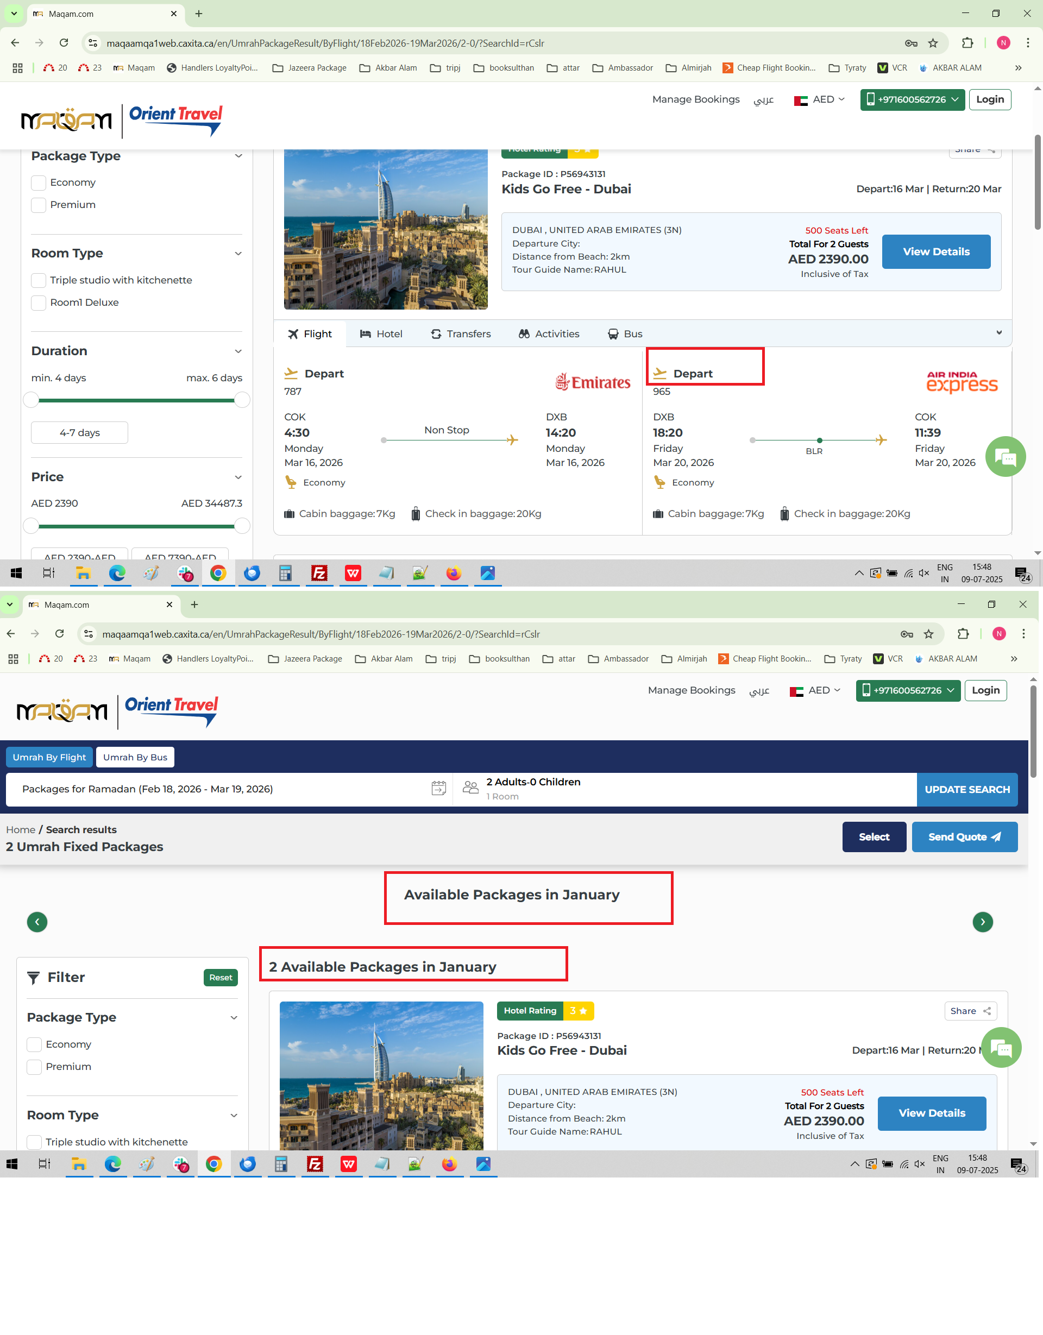1043x1335 pixels.
Task: Open the AED currency dropdown in the upper header
Action: pos(819,99)
